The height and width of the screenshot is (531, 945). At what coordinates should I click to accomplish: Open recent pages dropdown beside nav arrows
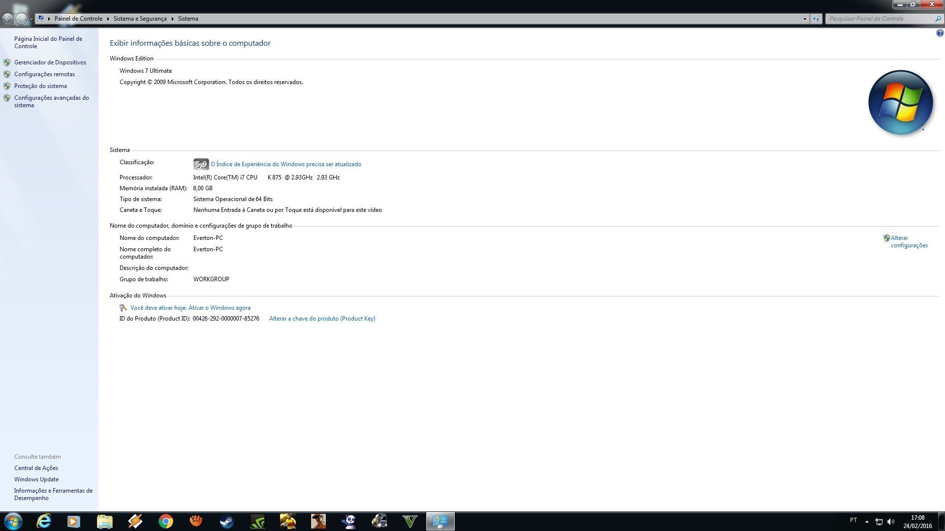click(31, 19)
